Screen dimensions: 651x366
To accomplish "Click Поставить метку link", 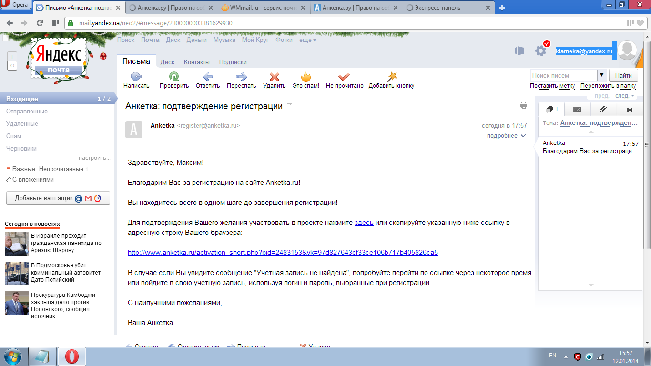I will pyautogui.click(x=552, y=86).
